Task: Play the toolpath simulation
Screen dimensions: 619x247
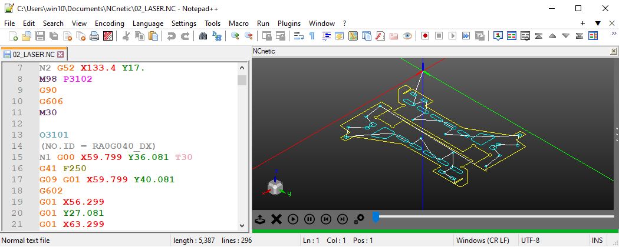Action: pos(293,219)
